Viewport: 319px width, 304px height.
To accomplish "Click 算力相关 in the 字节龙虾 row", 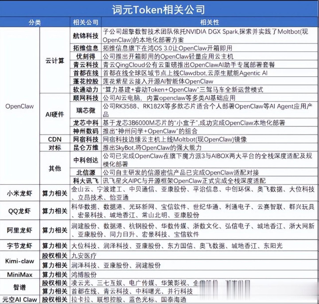I will coord(55,245).
